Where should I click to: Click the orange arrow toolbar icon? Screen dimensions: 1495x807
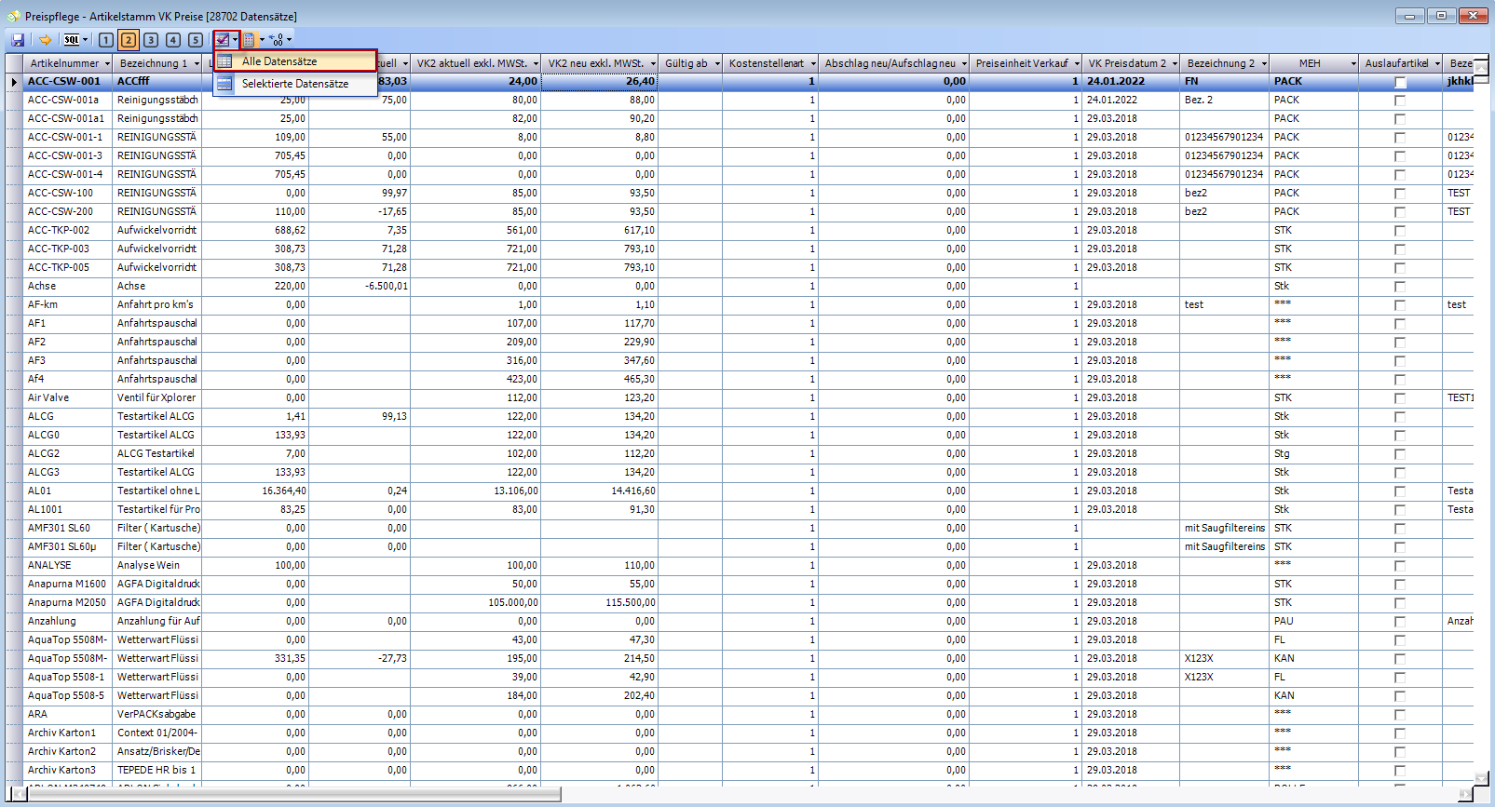coord(44,40)
